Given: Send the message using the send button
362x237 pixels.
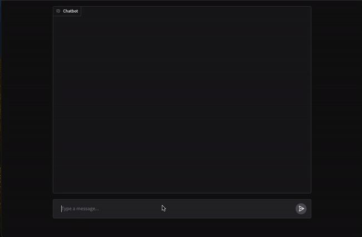Looking at the screenshot, I should pyautogui.click(x=301, y=209).
